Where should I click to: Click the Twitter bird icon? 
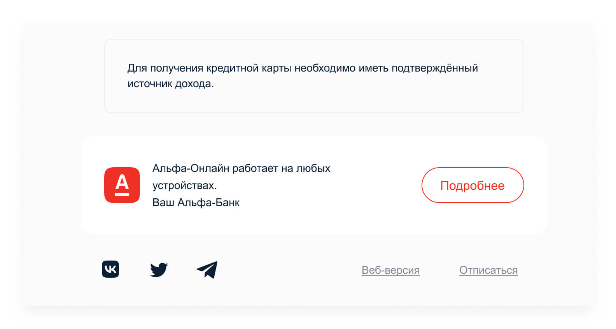click(x=159, y=269)
